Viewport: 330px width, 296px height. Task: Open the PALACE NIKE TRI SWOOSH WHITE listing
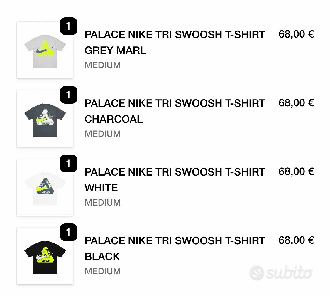[175, 180]
